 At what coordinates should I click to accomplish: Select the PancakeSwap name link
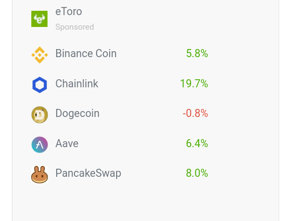[88, 173]
